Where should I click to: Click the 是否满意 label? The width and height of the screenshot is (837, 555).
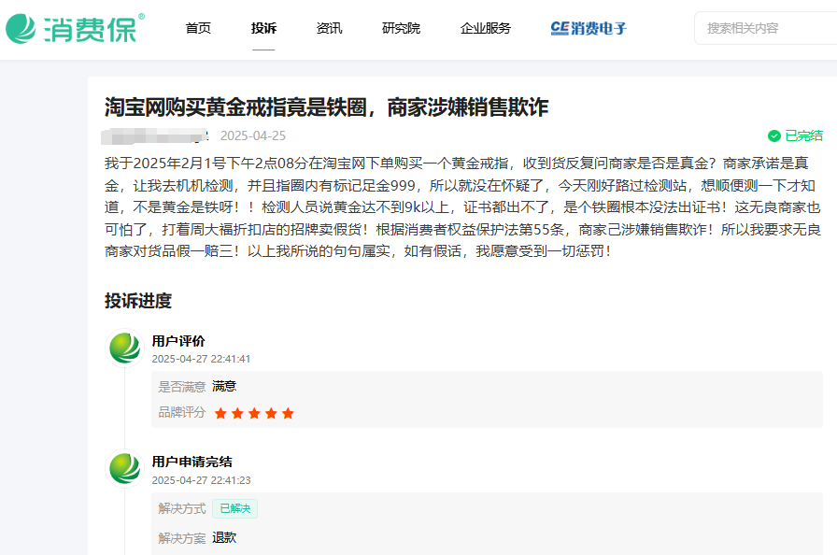tap(182, 387)
